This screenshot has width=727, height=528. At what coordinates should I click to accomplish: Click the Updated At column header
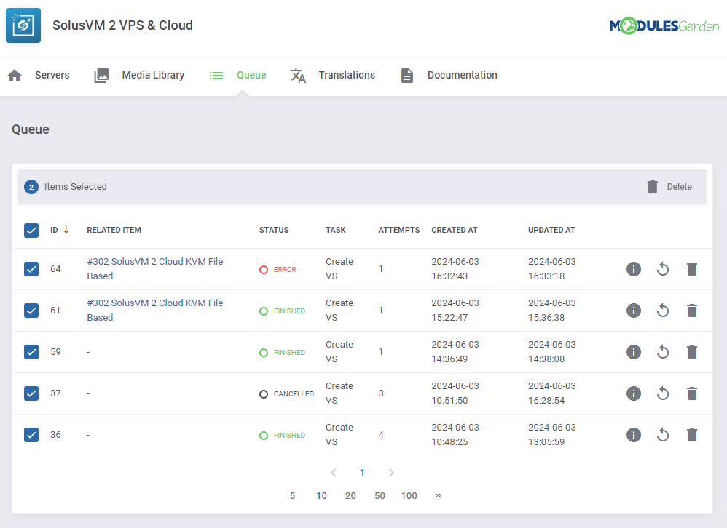click(x=551, y=230)
